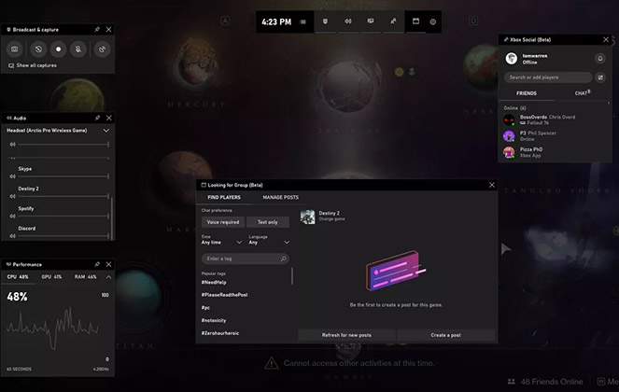Screen dimensions: 619x392
Task: Take a screenshot with the camera icon
Action: 15,49
